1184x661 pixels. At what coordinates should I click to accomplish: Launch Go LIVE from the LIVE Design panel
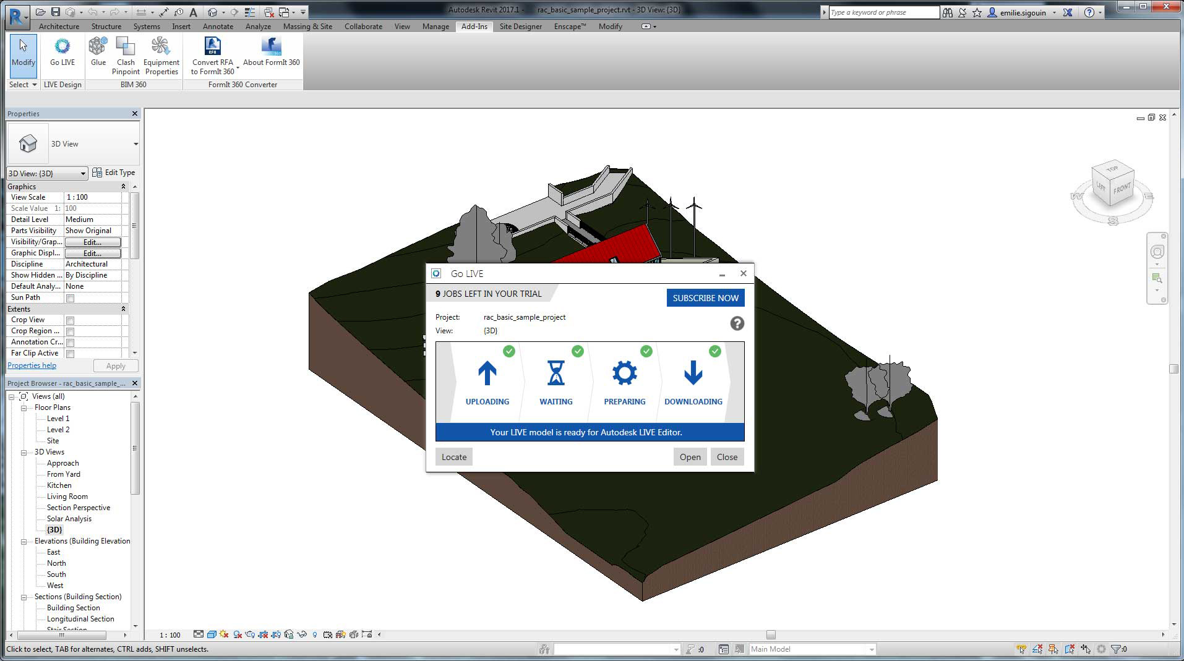click(x=62, y=56)
